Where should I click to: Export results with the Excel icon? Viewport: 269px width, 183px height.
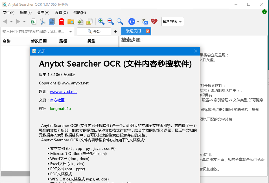point(33,22)
